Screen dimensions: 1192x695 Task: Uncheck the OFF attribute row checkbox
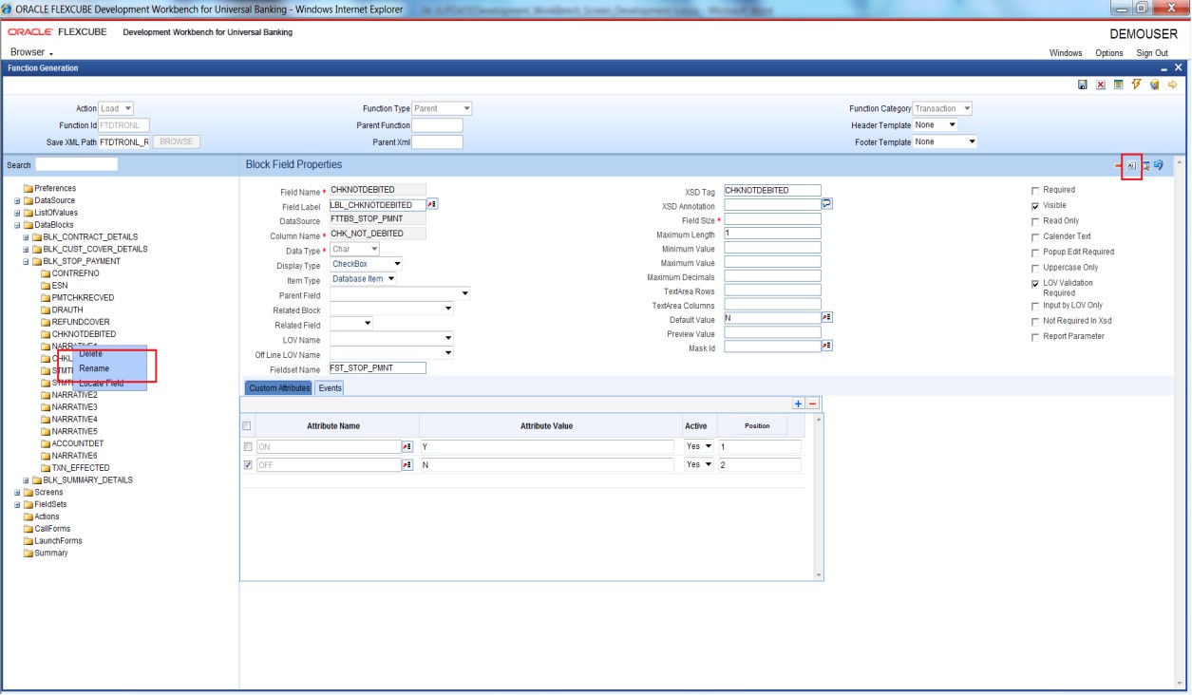pyautogui.click(x=248, y=465)
